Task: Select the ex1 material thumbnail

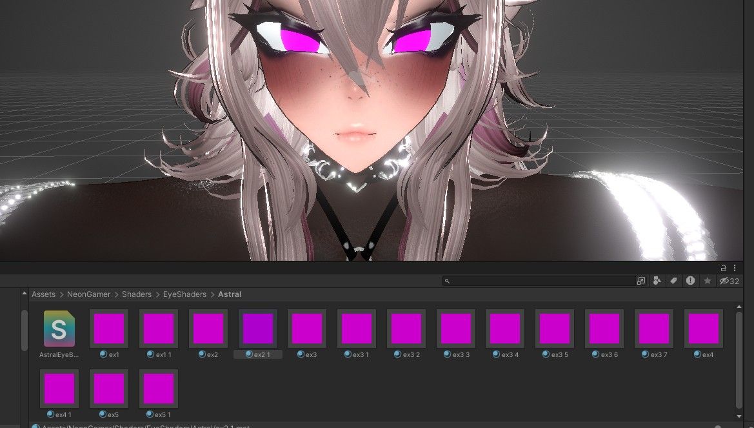Action: pos(109,329)
